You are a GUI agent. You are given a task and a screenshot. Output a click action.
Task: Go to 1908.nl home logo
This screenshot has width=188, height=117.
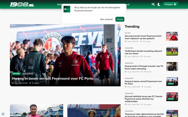coord(22,4)
